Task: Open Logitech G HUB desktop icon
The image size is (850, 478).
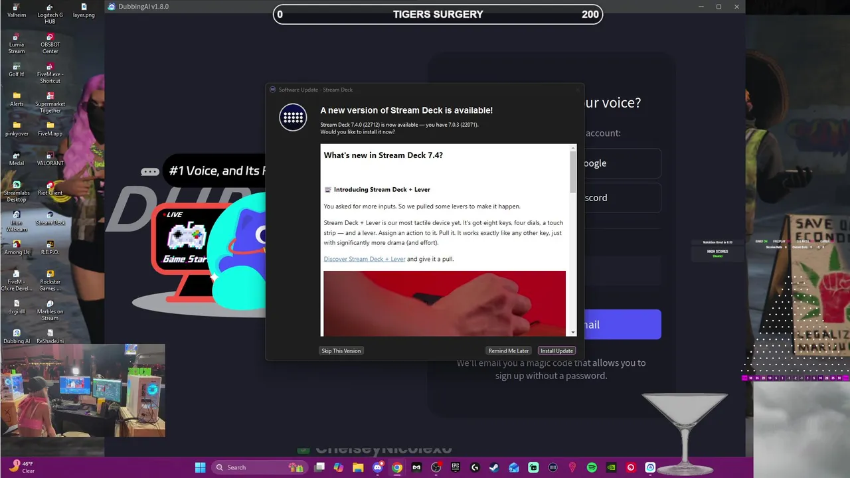Action: [x=50, y=13]
